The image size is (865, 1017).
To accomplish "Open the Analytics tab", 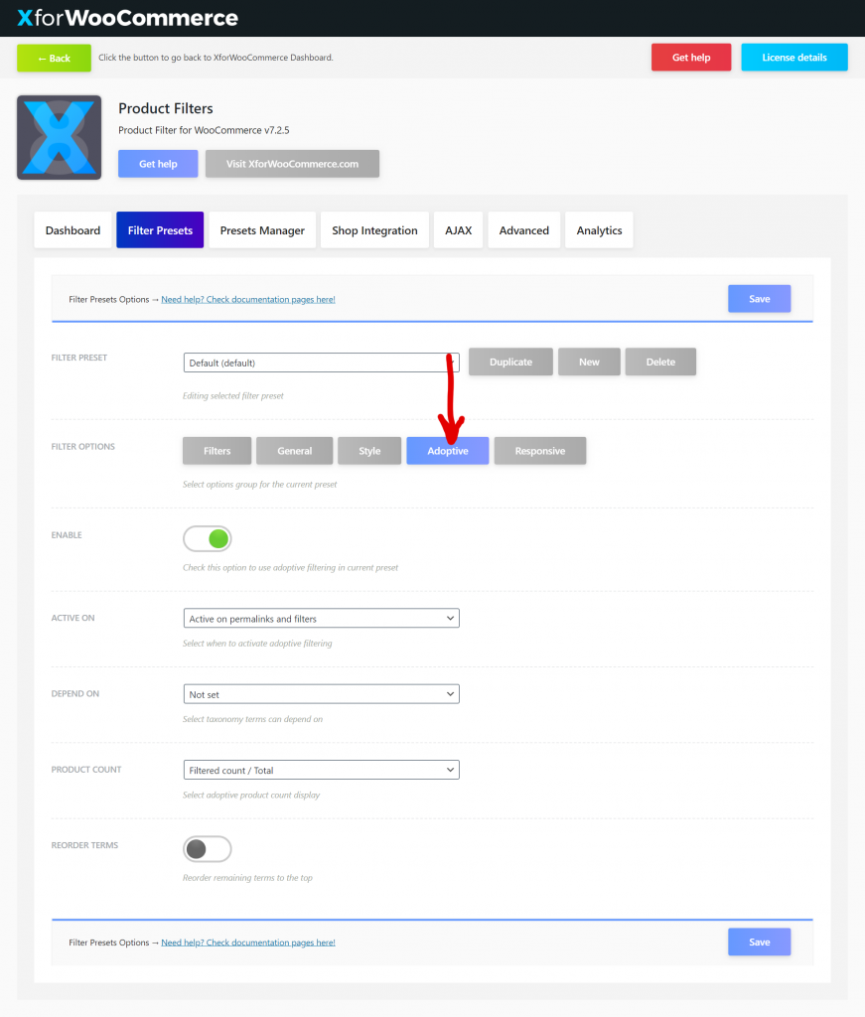I will [599, 230].
